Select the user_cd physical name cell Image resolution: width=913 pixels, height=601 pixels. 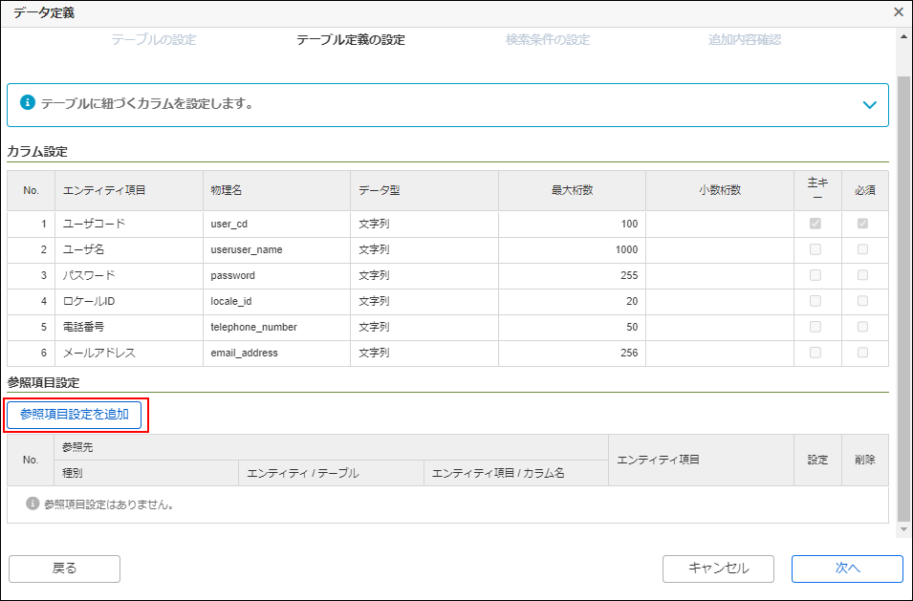click(x=276, y=224)
